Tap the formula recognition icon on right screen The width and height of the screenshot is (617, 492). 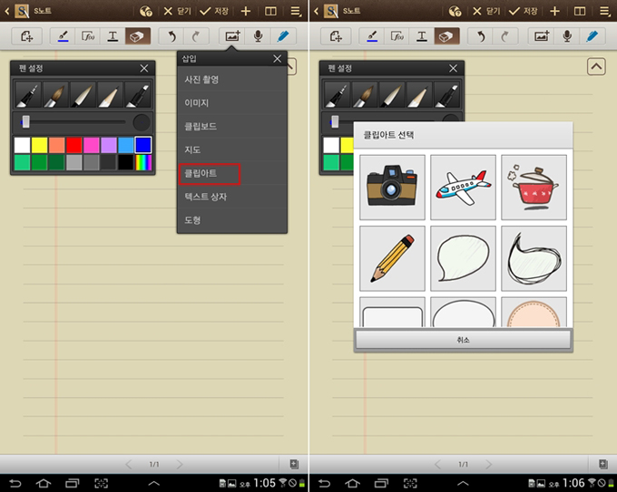[397, 36]
